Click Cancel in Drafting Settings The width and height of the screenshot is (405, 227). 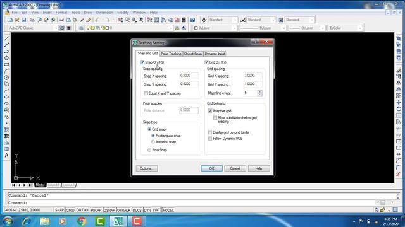click(x=235, y=168)
